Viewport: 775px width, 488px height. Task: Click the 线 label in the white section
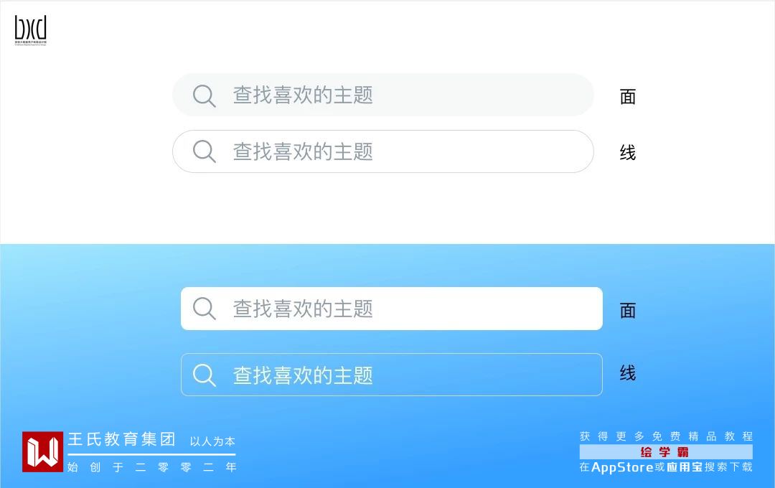(x=628, y=153)
